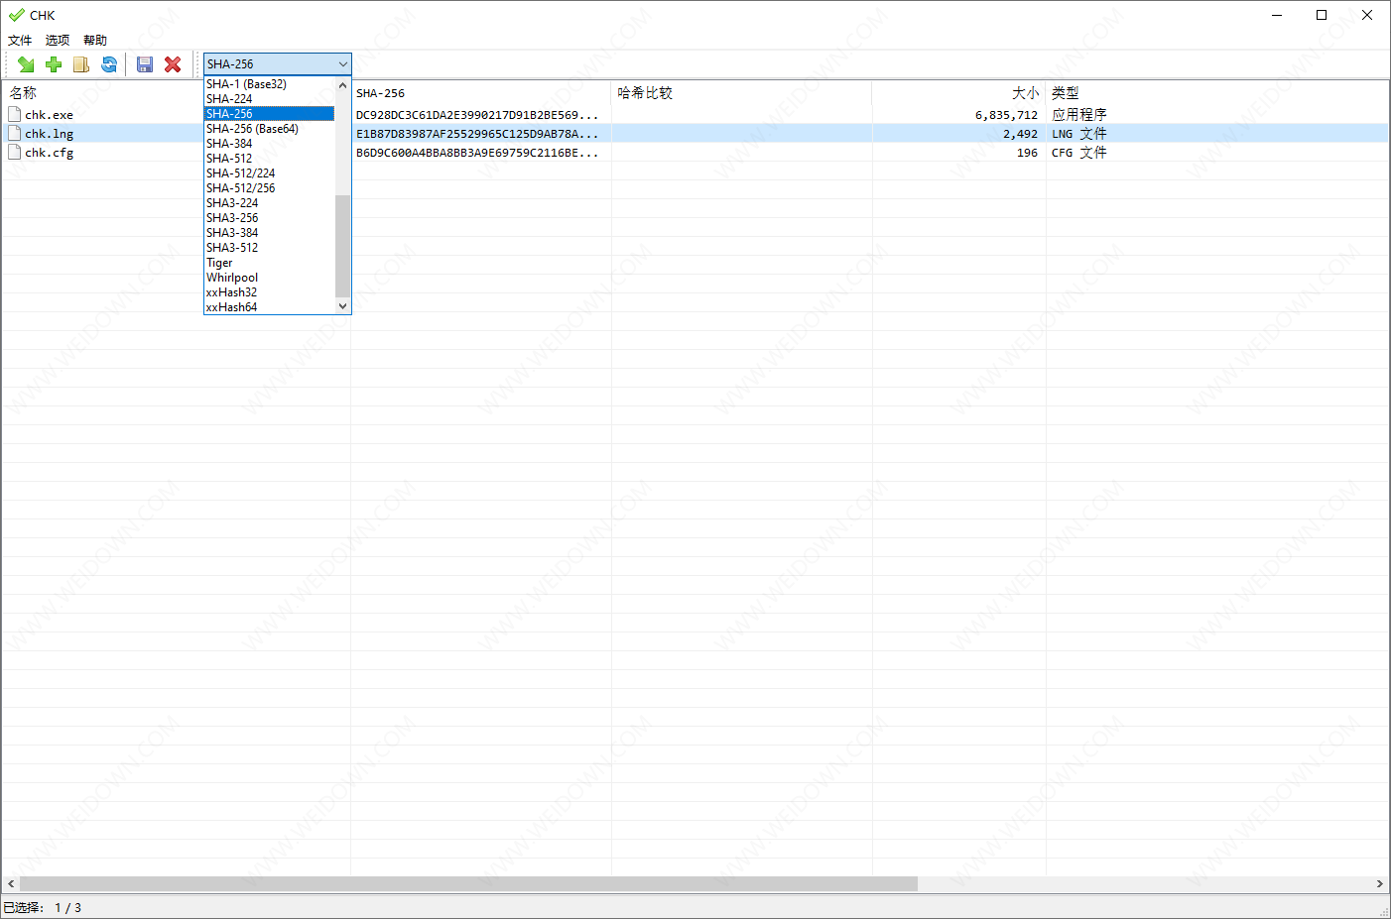The image size is (1391, 919).
Task: Click the horizontal scrollbar thumb
Action: pyautogui.click(x=468, y=883)
